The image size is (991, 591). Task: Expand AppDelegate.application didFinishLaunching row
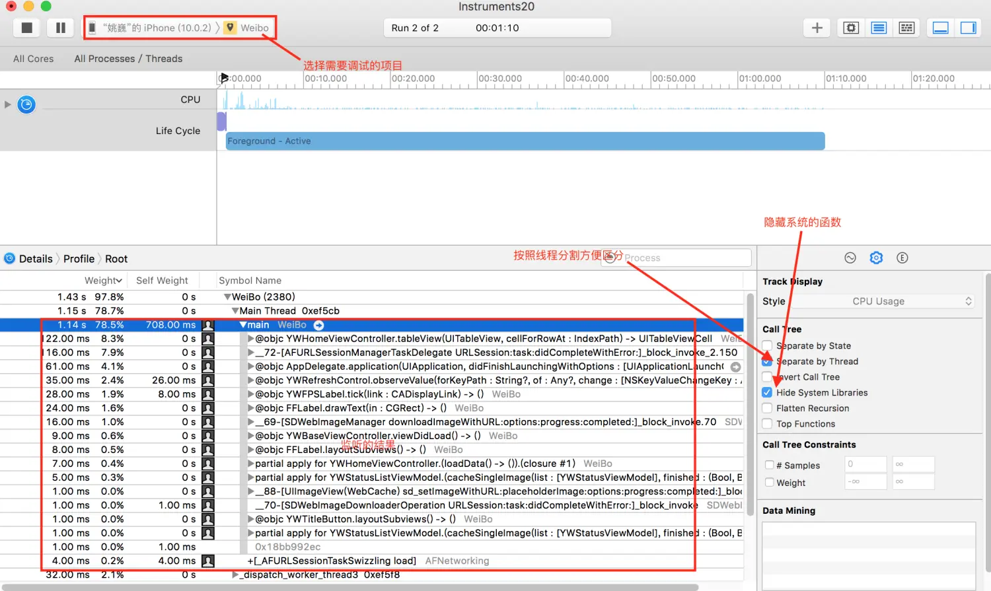[x=251, y=366]
